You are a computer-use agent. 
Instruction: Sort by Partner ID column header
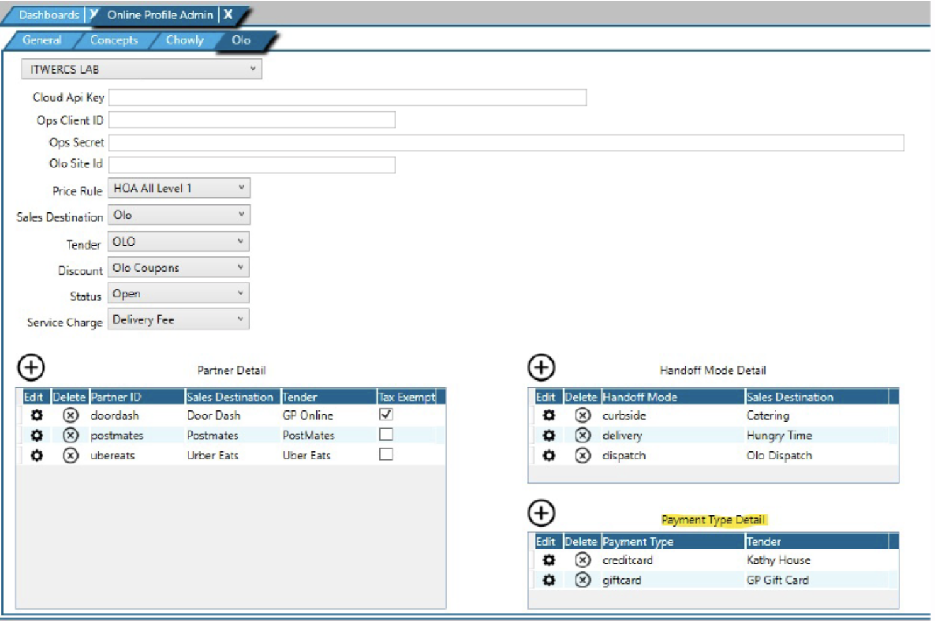[x=136, y=397]
